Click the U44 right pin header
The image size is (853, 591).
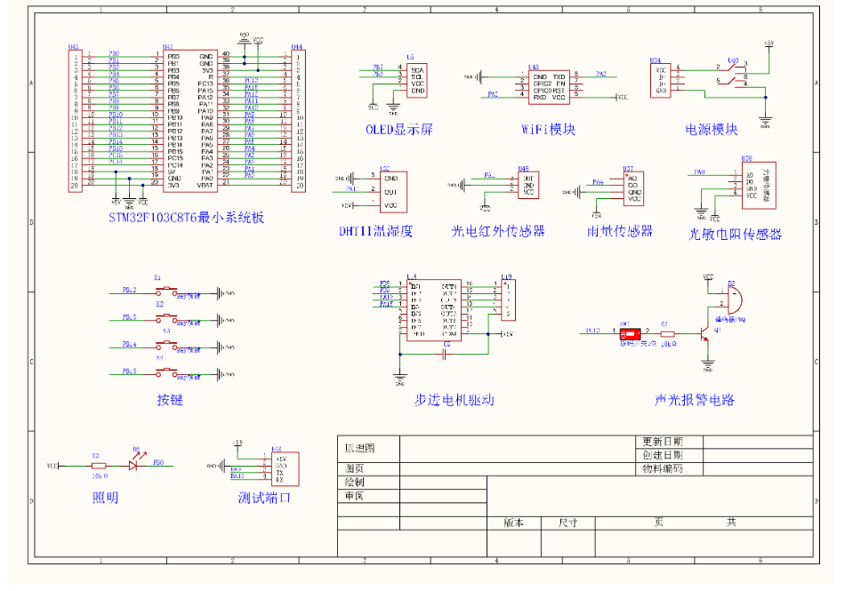pos(298,121)
